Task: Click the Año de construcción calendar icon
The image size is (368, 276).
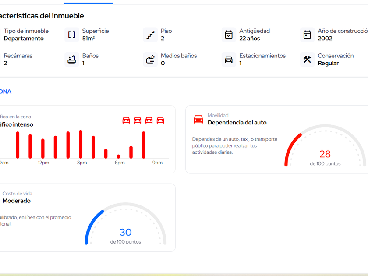Action: click(x=307, y=35)
